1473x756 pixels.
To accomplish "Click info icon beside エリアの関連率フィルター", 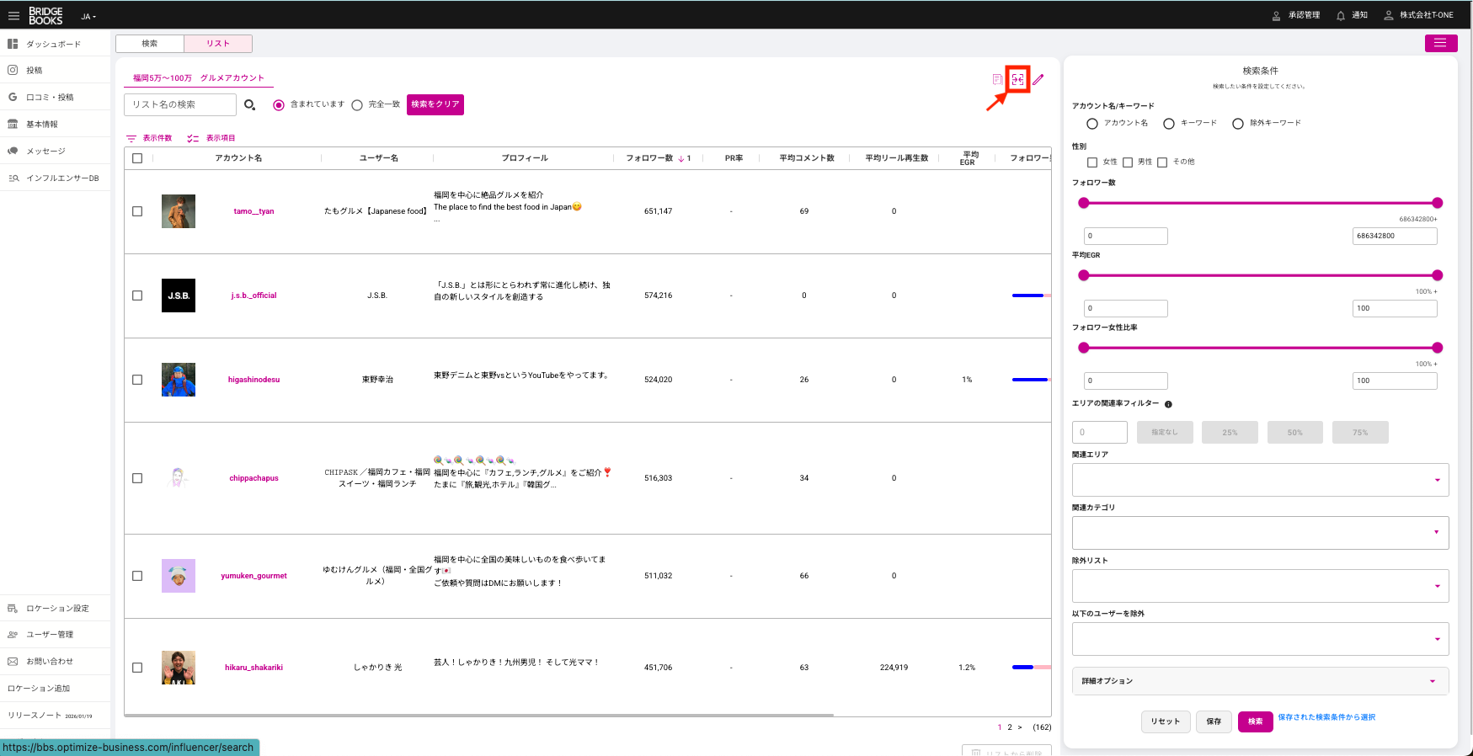I will click(x=1168, y=404).
